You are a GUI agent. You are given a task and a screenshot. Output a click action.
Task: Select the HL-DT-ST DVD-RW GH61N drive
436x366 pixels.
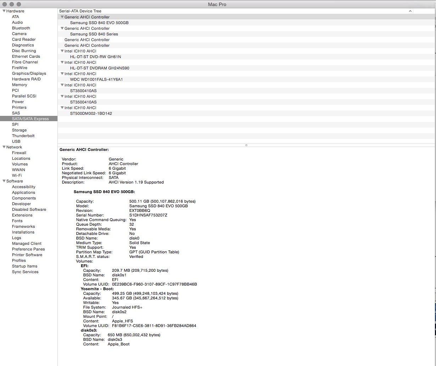click(95, 57)
